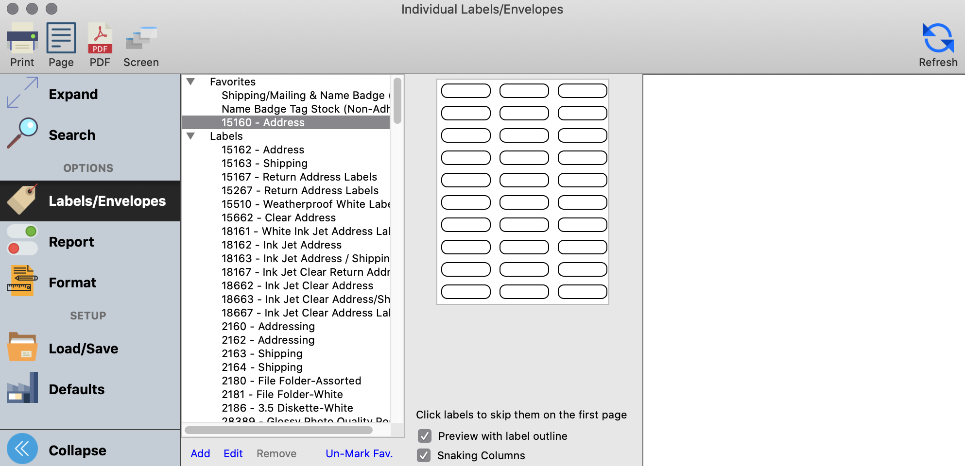
Task: Click the Print printer icon
Action: [x=22, y=38]
